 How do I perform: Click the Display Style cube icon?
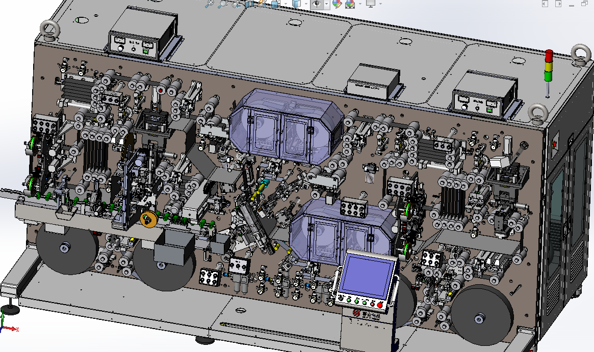point(297,4)
